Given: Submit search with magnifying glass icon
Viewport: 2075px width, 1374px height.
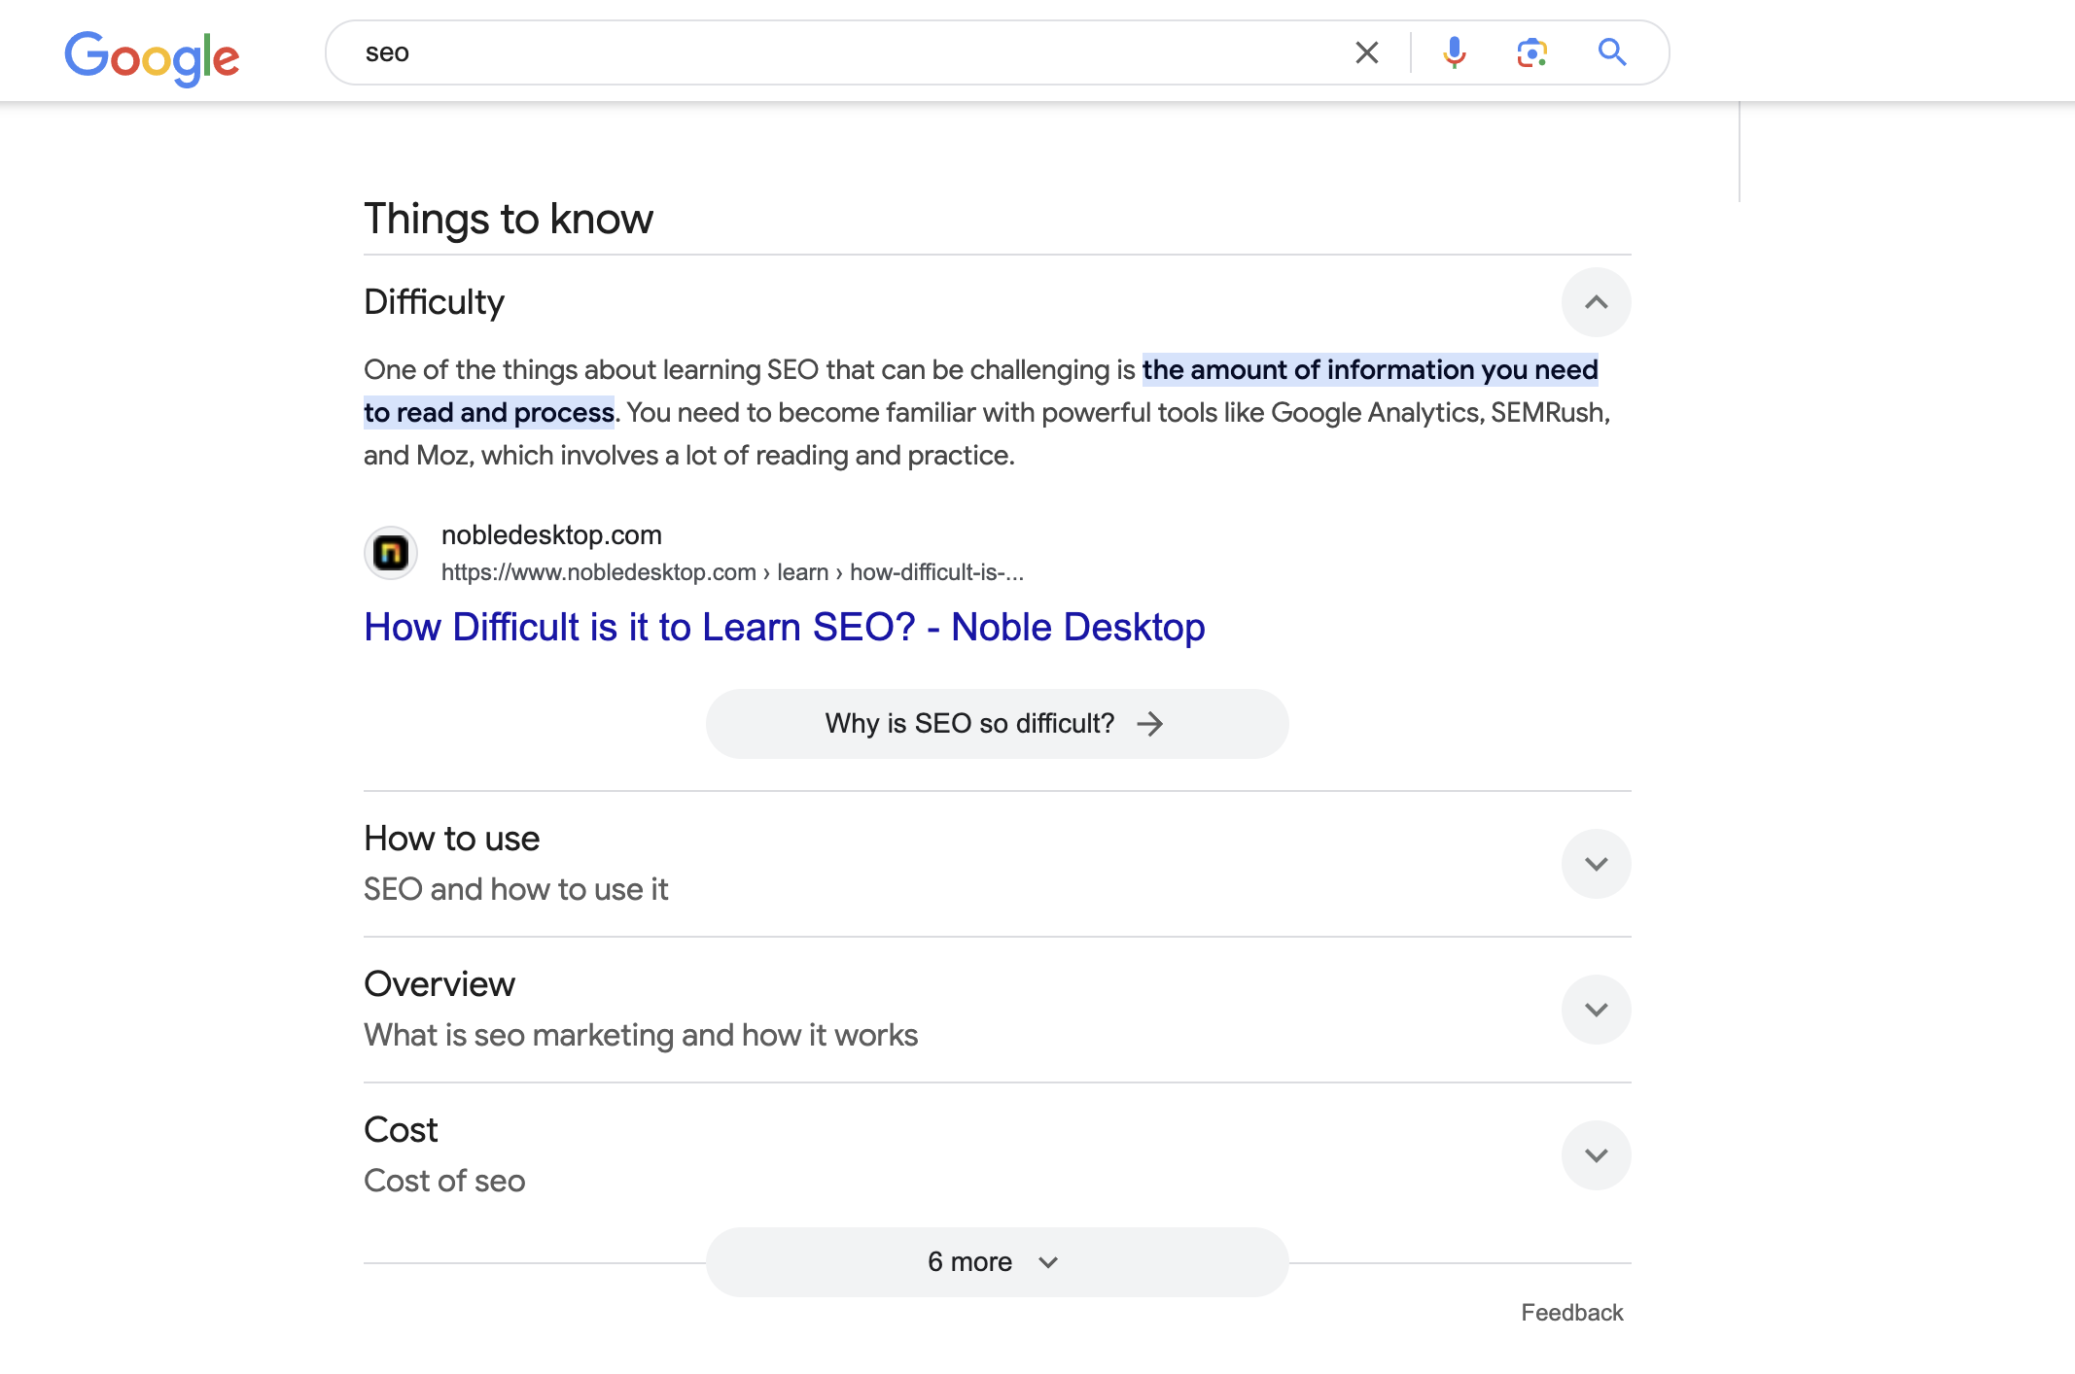Looking at the screenshot, I should [1611, 52].
